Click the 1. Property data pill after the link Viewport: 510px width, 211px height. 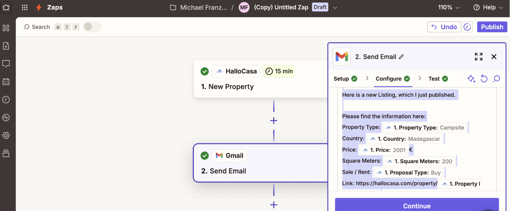pyautogui.click(x=460, y=184)
